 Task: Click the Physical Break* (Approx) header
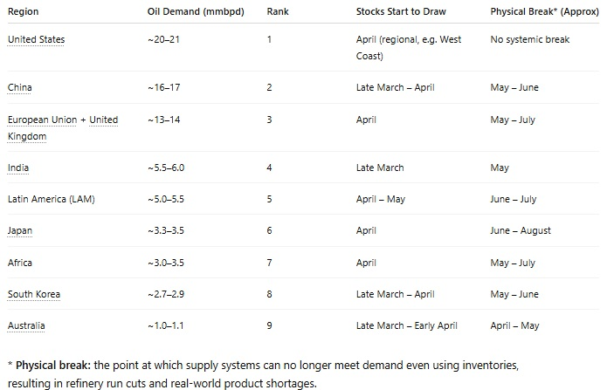click(x=544, y=11)
